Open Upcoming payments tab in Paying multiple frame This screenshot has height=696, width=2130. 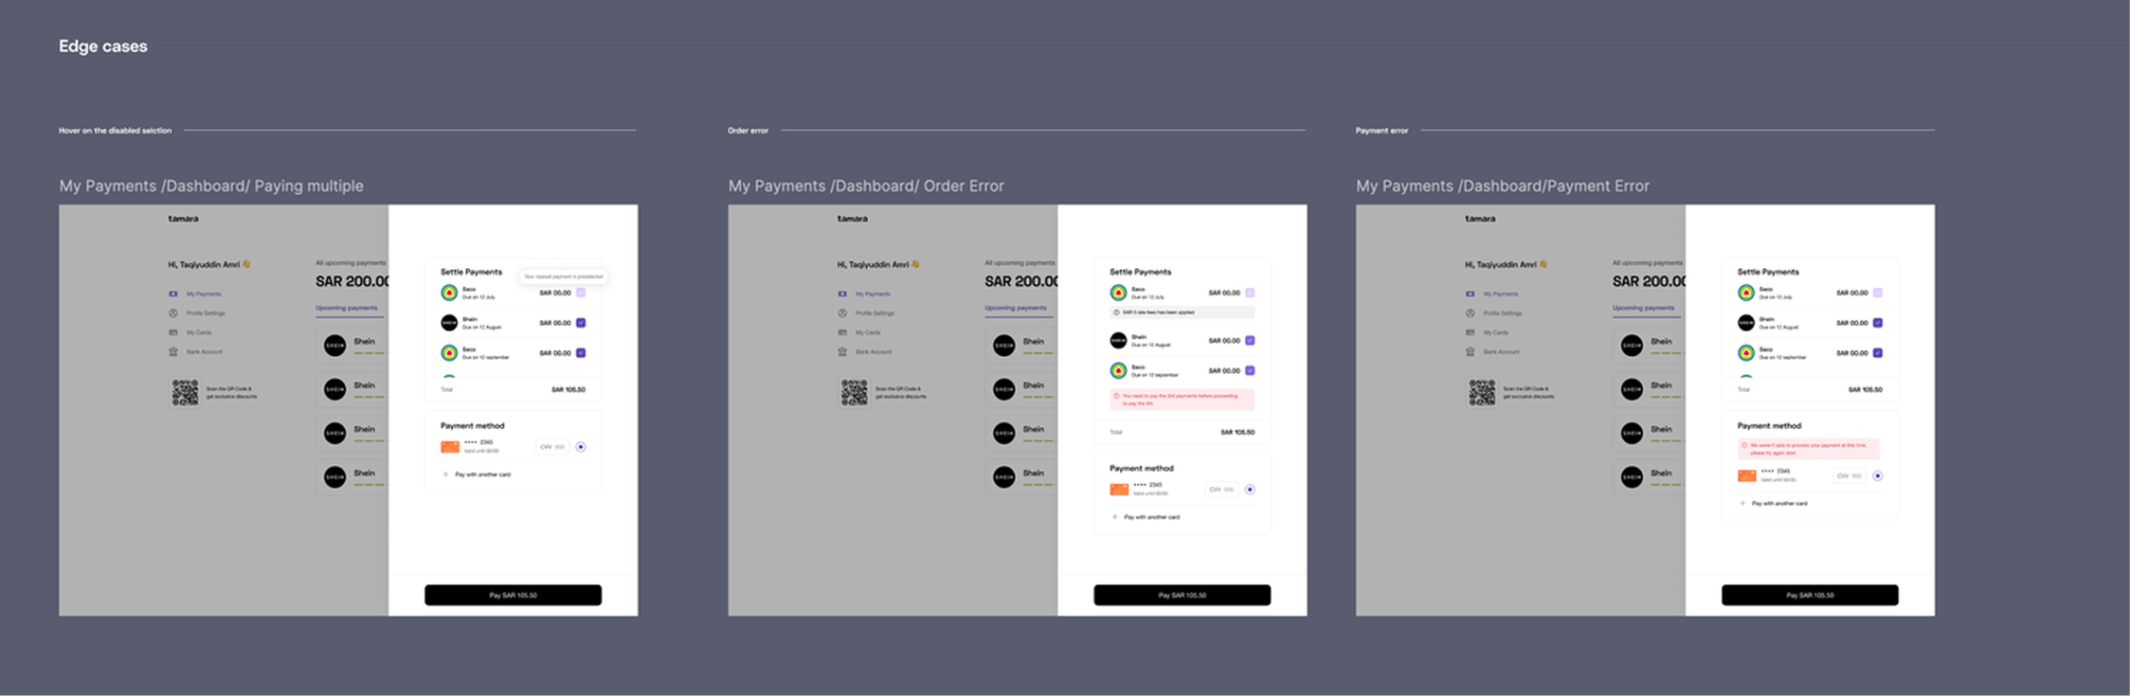click(x=347, y=308)
